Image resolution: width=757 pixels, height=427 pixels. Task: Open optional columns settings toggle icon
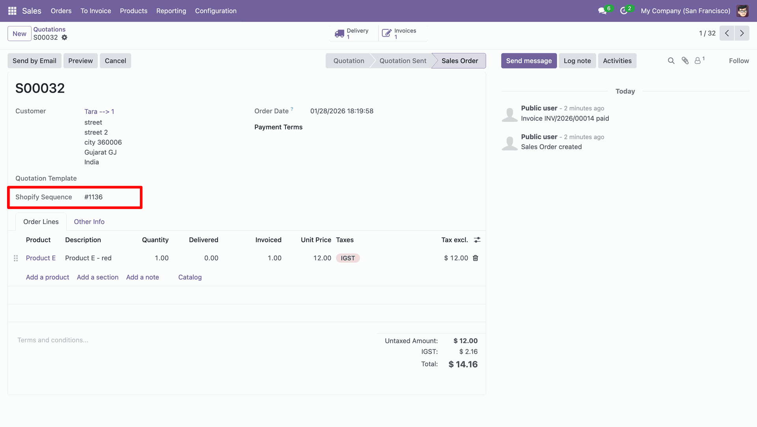(477, 240)
